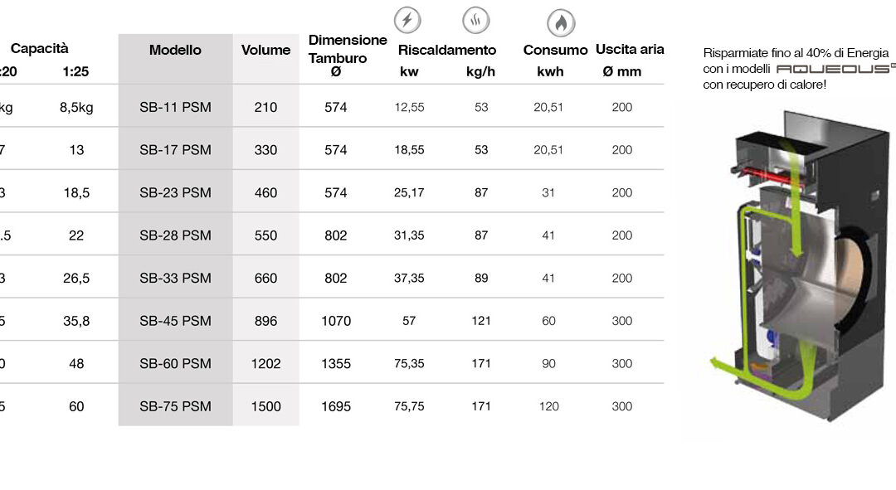Click volume value 1202 for SB-60

265,364
